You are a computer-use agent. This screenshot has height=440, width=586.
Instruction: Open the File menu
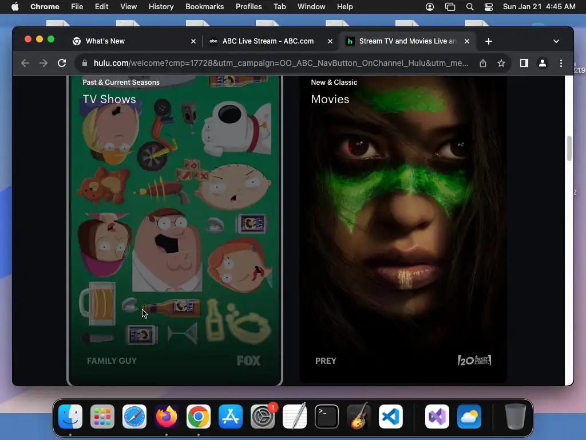coord(77,7)
